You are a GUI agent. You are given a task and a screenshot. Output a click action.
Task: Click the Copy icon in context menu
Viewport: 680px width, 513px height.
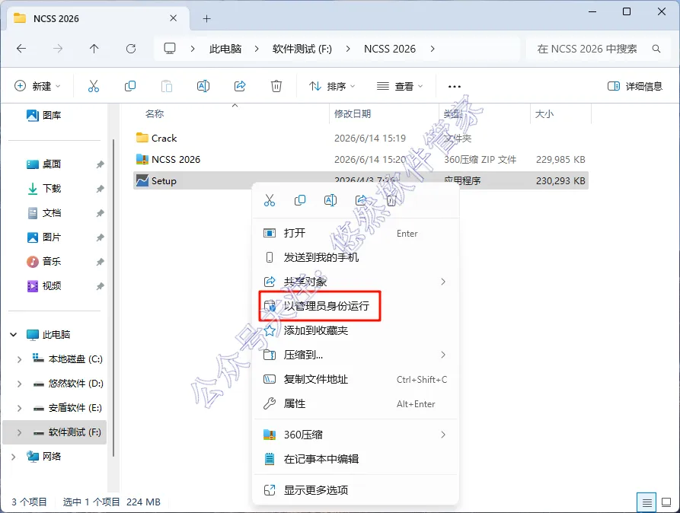(x=300, y=200)
